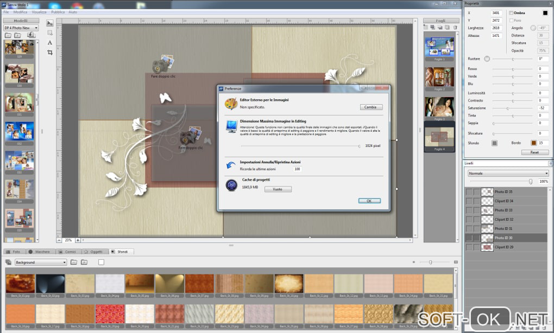Screen dimensions: 554x333
Task: Toggle the Foro checkbox
Action: 511,21
